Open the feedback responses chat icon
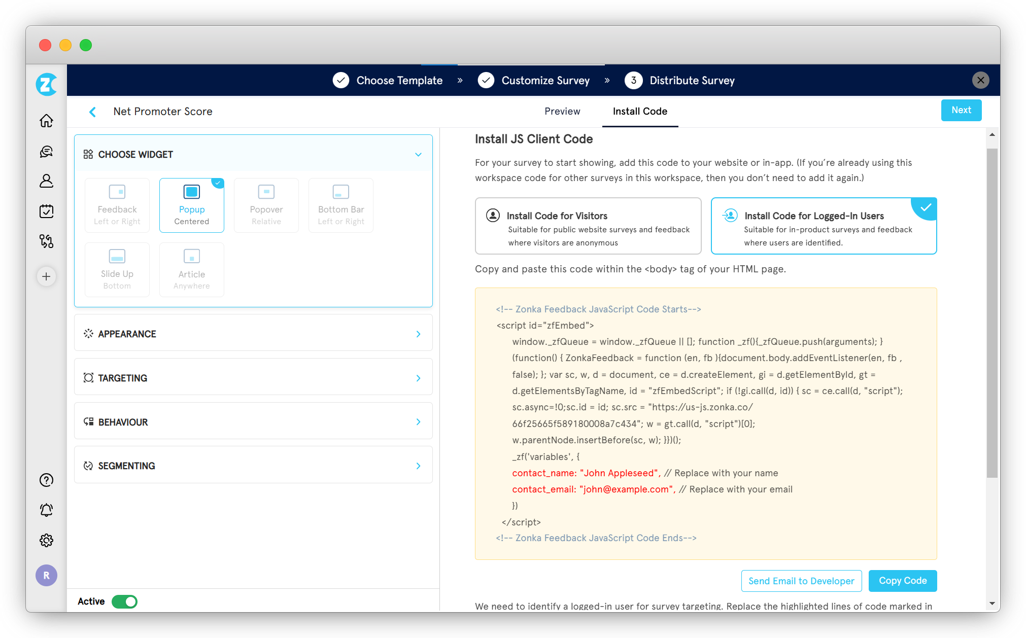Viewport: 1026px width, 638px height. click(46, 151)
